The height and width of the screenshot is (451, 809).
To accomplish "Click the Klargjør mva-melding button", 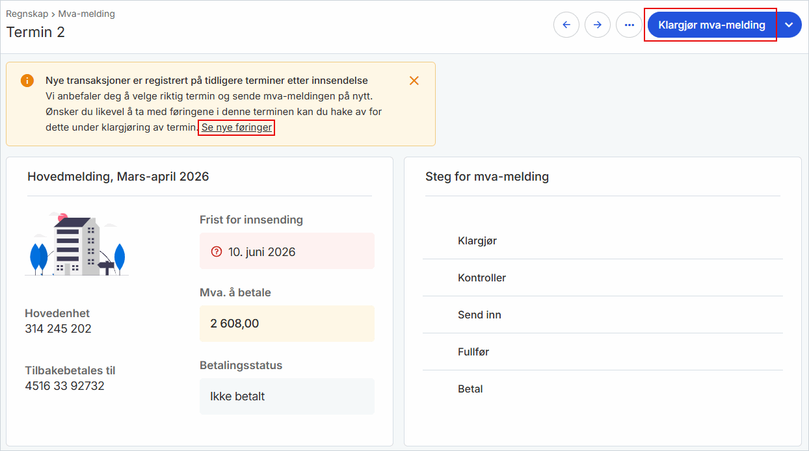I will pyautogui.click(x=711, y=25).
